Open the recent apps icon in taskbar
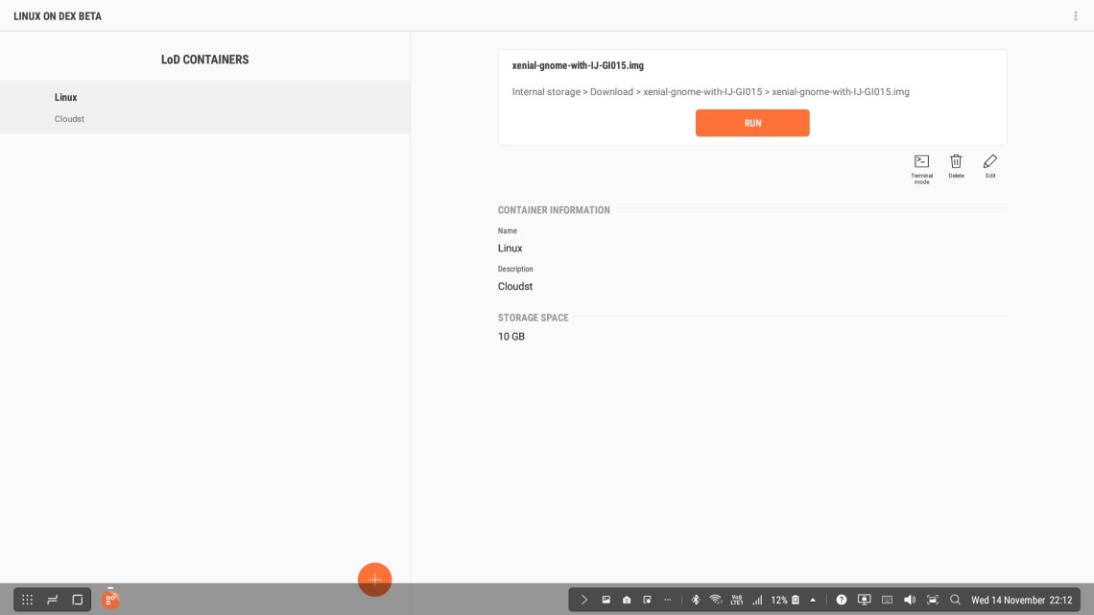The height and width of the screenshot is (615, 1094). point(52,599)
